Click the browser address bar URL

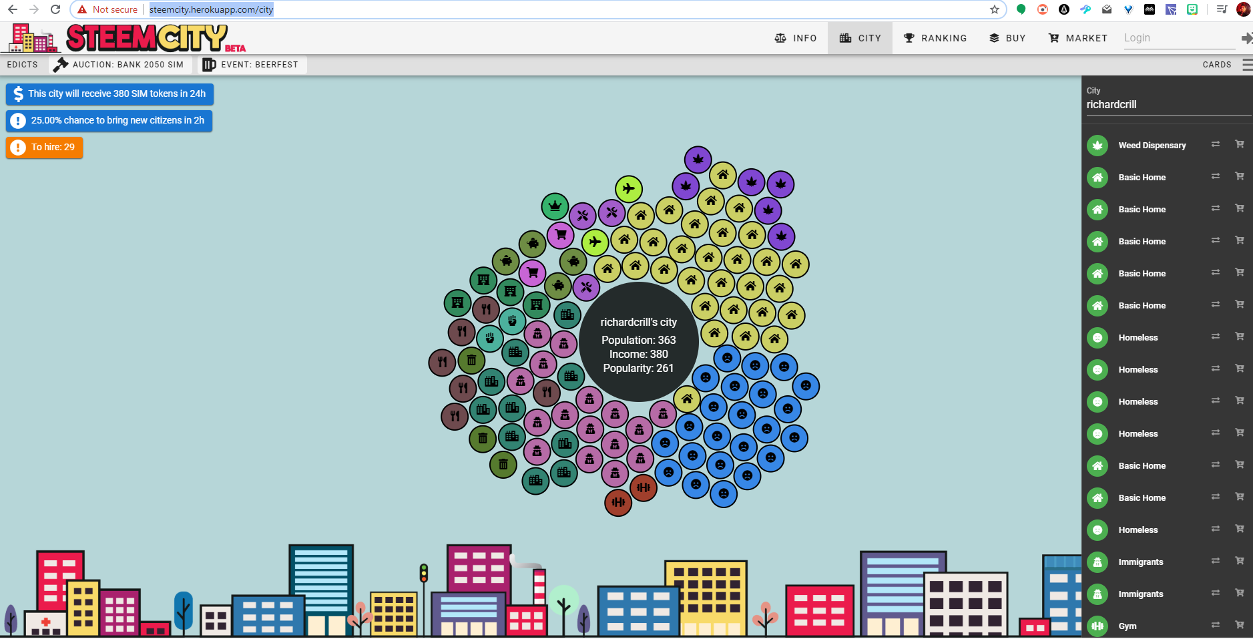coord(211,9)
